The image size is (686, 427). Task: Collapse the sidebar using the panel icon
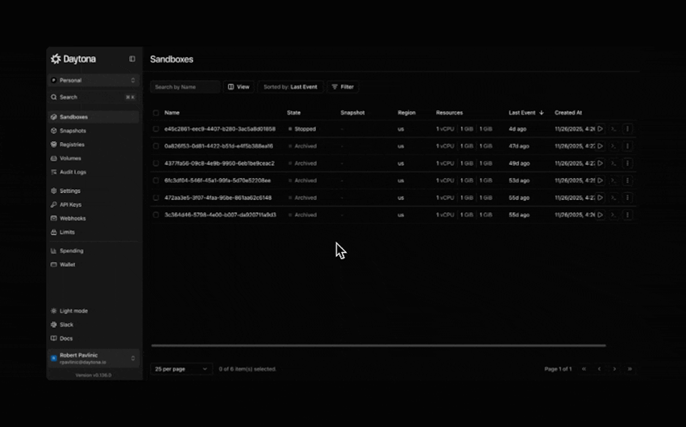132,59
